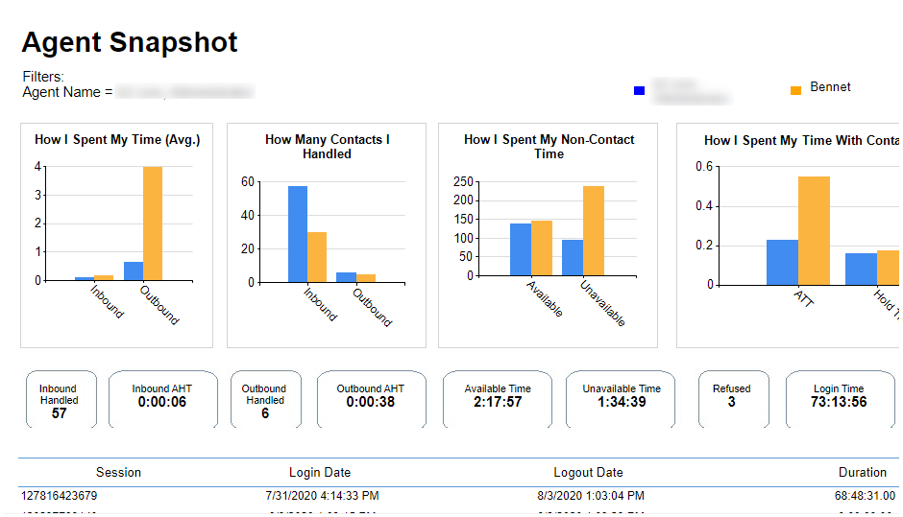Click the blue Available bar in Non-Contact chart
The width and height of the screenshot is (903, 517).
(x=521, y=249)
